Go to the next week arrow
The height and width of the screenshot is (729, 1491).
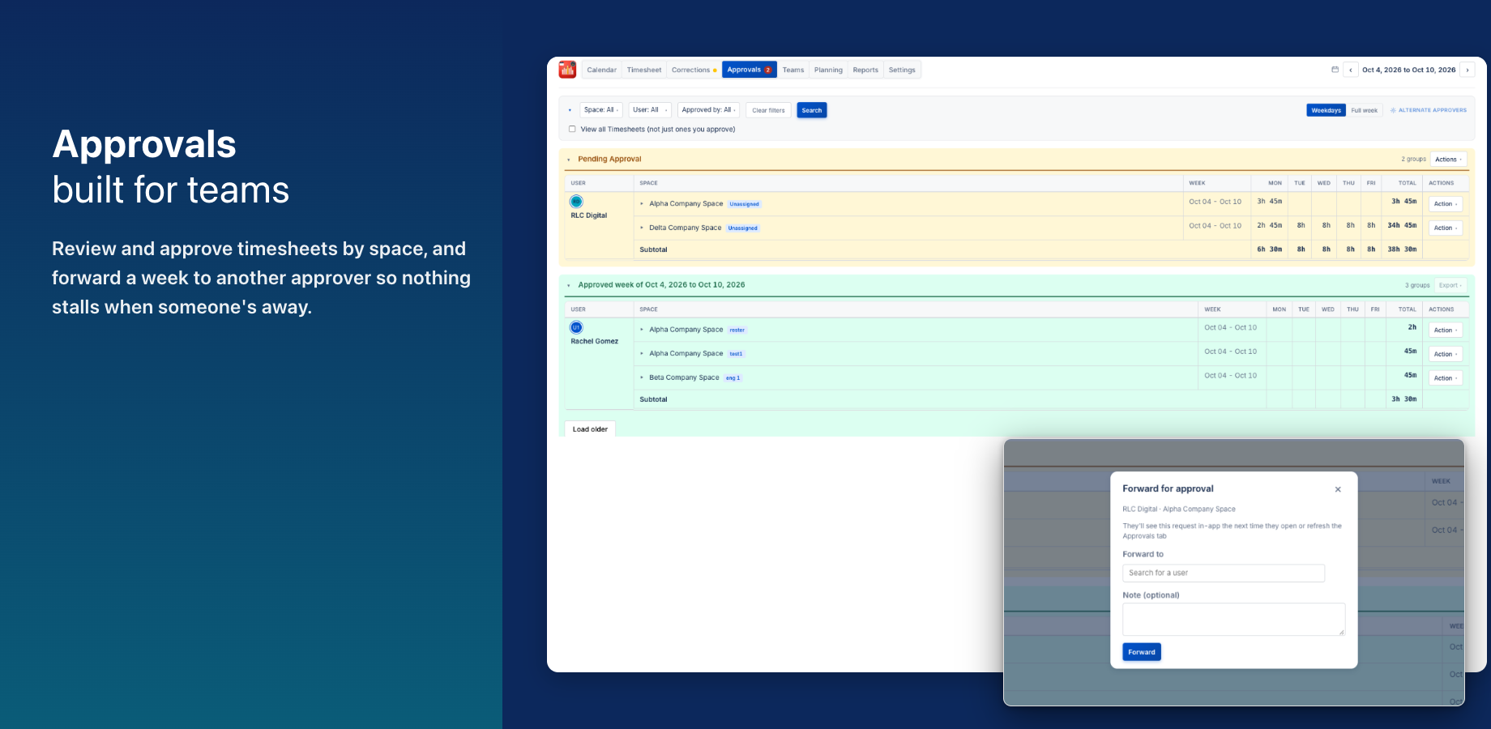1468,70
